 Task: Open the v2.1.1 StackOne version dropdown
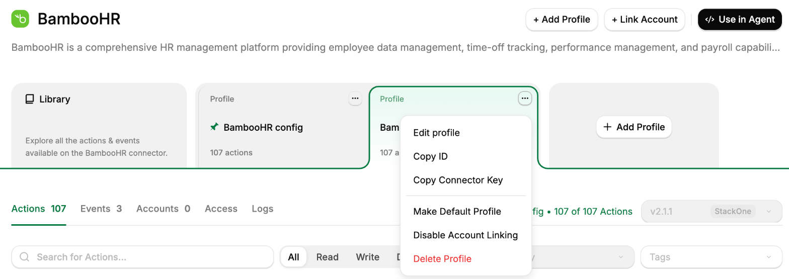tap(712, 211)
